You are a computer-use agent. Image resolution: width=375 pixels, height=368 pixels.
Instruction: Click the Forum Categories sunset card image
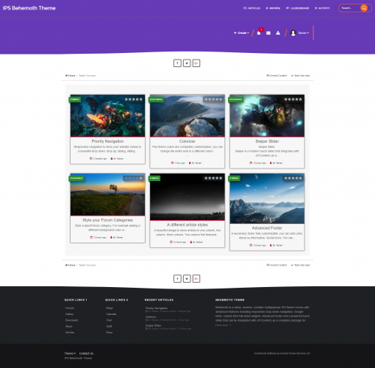point(107,194)
